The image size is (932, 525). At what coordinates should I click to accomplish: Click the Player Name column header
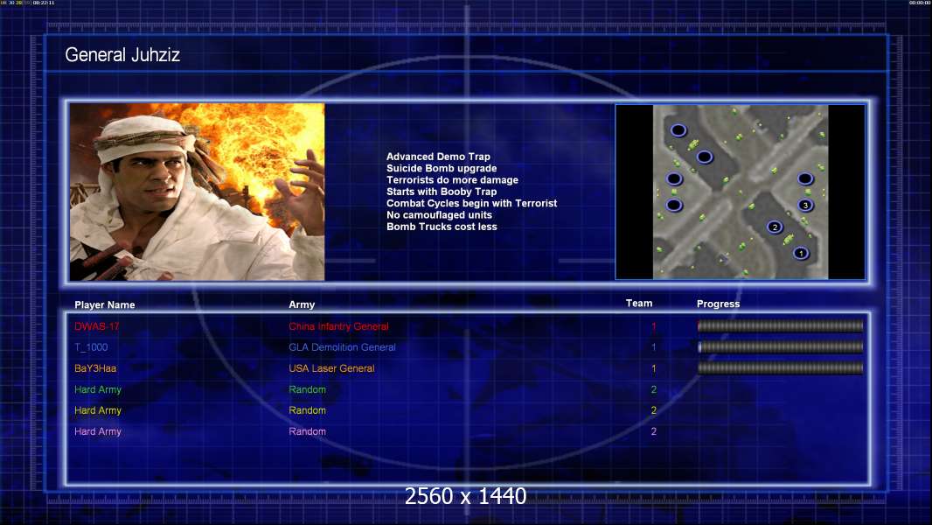(x=105, y=305)
